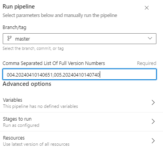
Task: Click the git branch icon beside master
Action: click(9, 38)
